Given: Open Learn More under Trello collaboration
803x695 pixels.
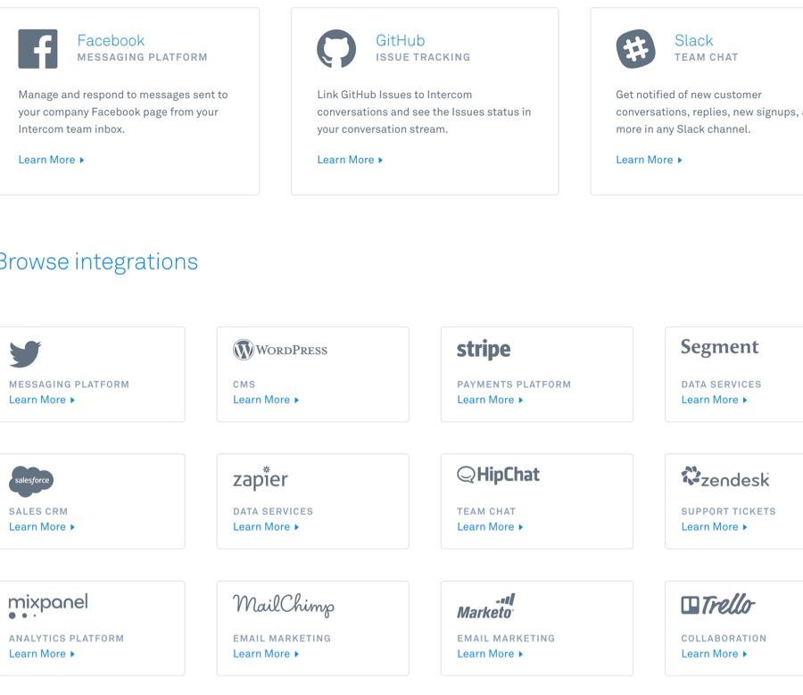Looking at the screenshot, I should coord(714,654).
